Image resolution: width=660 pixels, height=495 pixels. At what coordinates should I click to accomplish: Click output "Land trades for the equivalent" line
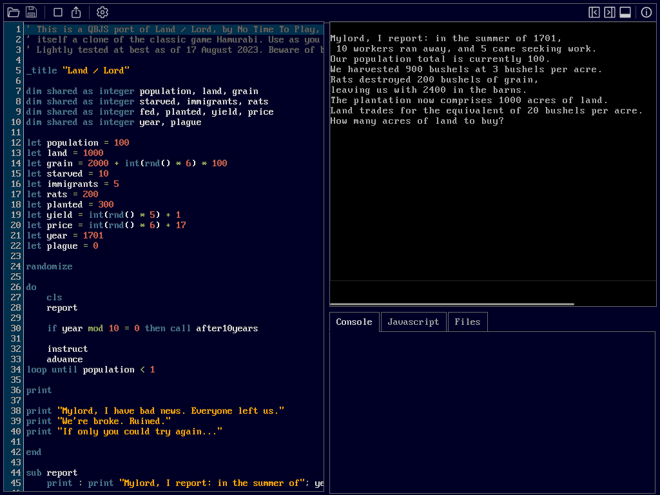point(487,110)
